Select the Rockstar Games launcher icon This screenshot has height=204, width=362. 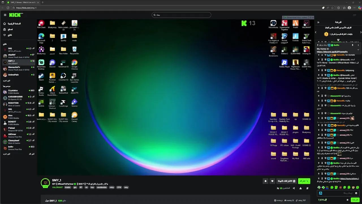(x=52, y=78)
